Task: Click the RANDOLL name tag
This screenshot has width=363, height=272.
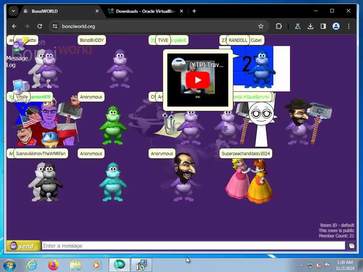Action: coord(238,40)
